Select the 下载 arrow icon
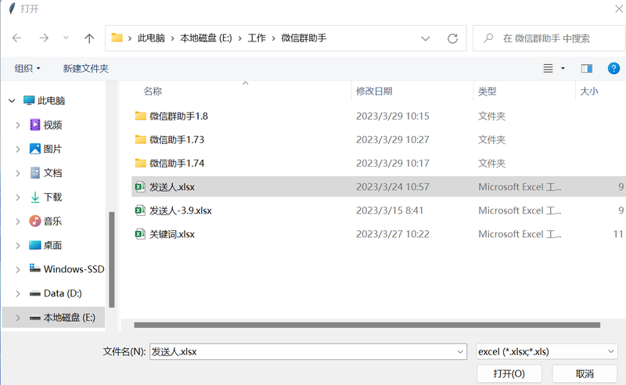Screen dimensions: 626x385 pos(35,197)
